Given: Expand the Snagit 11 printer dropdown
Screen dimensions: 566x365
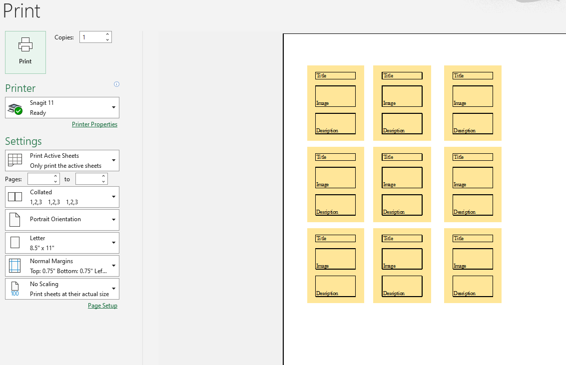Looking at the screenshot, I should (x=113, y=107).
